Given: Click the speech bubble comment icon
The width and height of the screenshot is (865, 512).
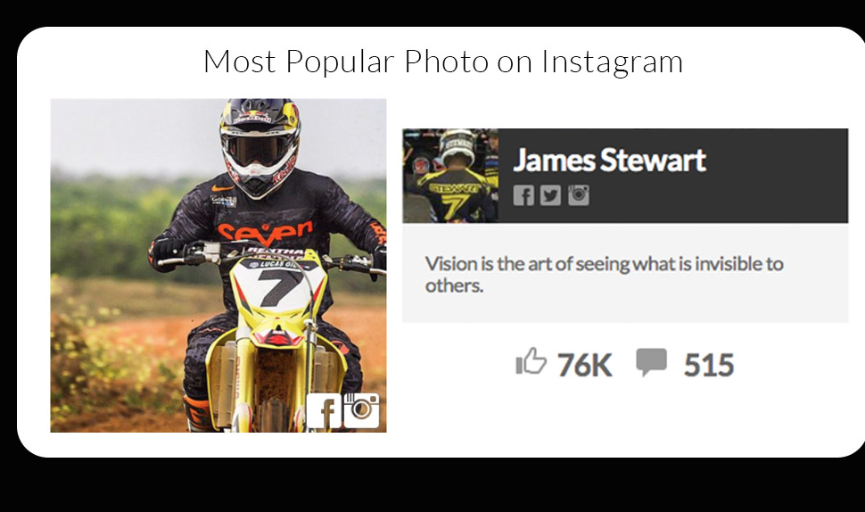Looking at the screenshot, I should coord(652,362).
